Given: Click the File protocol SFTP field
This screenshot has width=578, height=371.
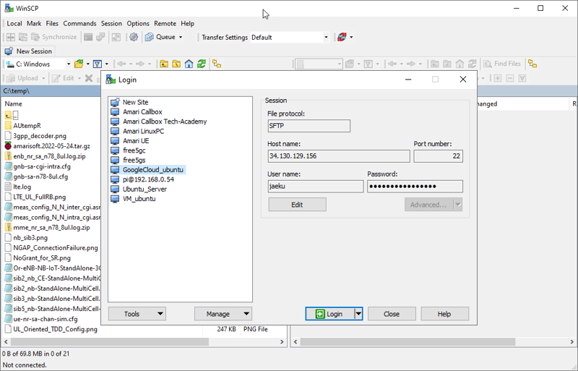Looking at the screenshot, I should click(309, 126).
